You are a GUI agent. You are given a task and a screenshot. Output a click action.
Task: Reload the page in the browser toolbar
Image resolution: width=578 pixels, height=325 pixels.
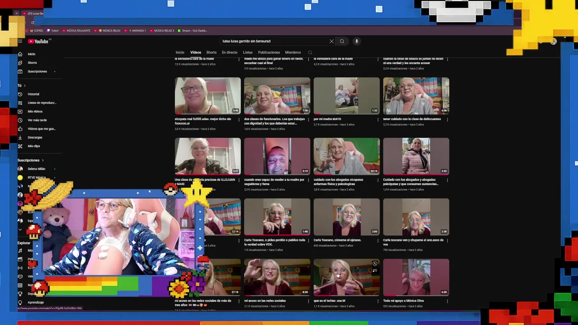33,23
